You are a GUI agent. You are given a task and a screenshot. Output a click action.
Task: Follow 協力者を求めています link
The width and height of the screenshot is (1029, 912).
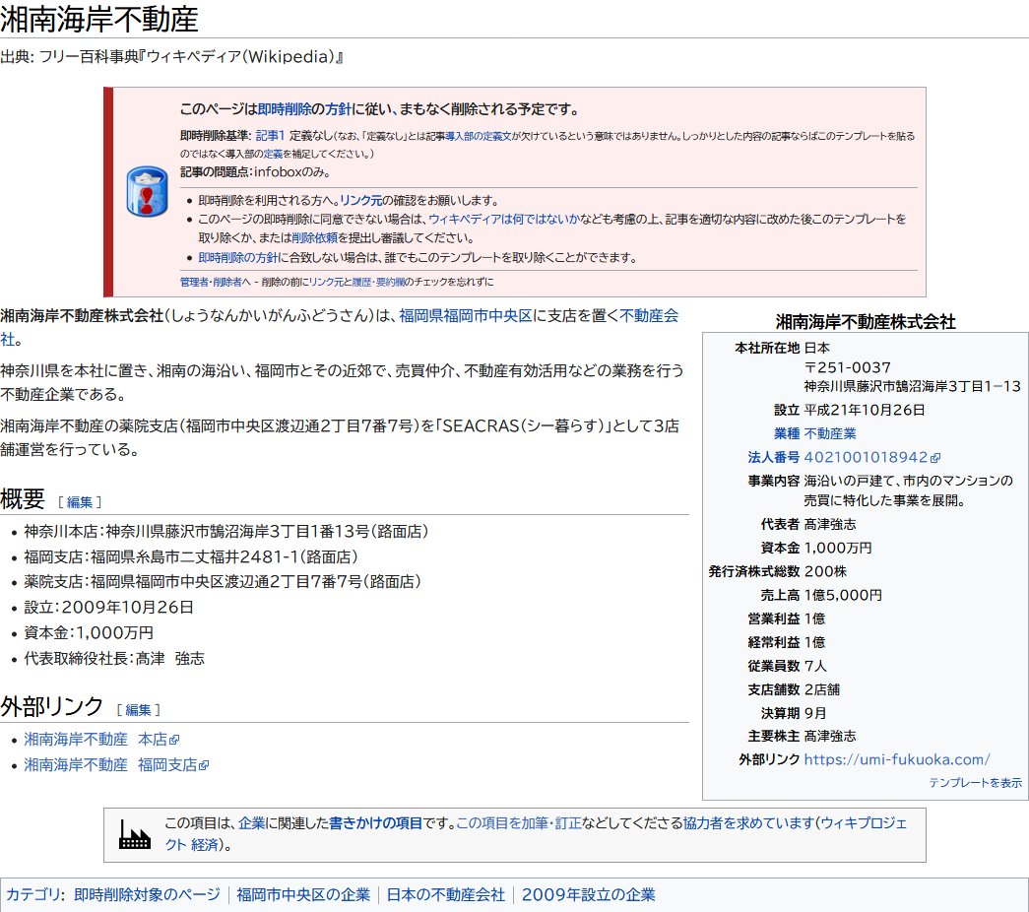(x=748, y=822)
